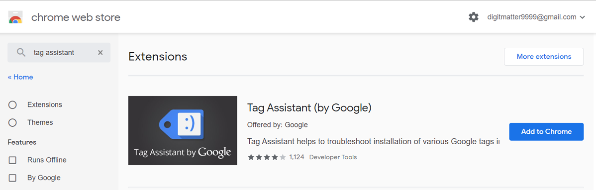The height and width of the screenshot is (190, 597).
Task: Go back via the « Home link
Action: tap(20, 77)
